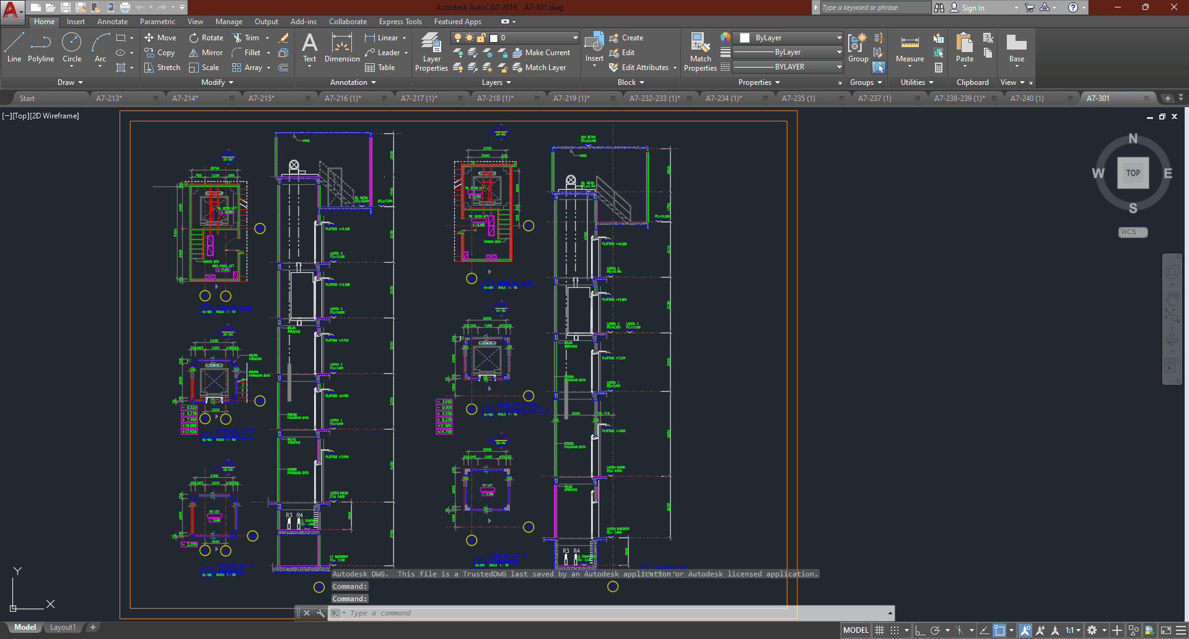
Task: Expand the Draw panel
Action: click(70, 82)
